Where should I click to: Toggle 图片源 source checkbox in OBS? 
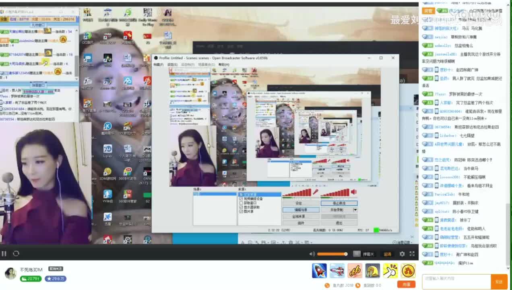241,211
